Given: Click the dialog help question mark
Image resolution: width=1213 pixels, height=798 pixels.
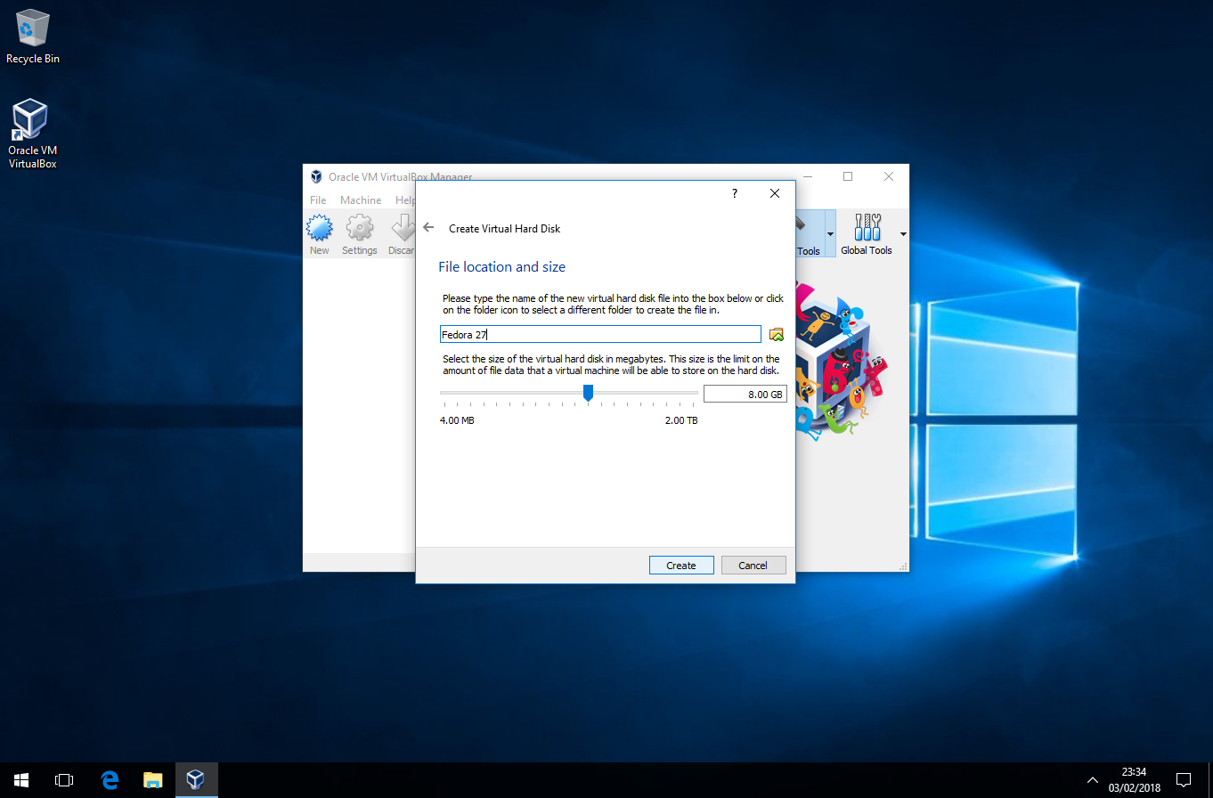Looking at the screenshot, I should pos(735,193).
